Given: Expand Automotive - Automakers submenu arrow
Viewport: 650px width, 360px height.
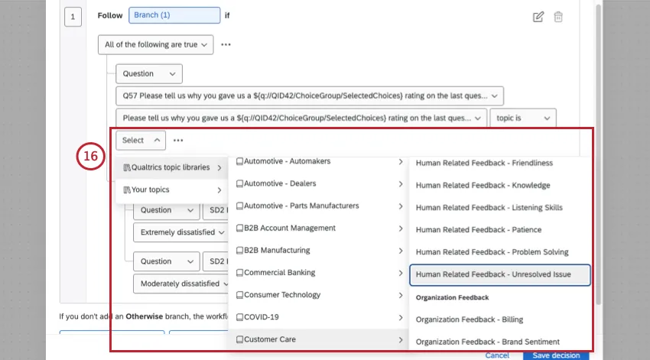Looking at the screenshot, I should click(x=401, y=161).
